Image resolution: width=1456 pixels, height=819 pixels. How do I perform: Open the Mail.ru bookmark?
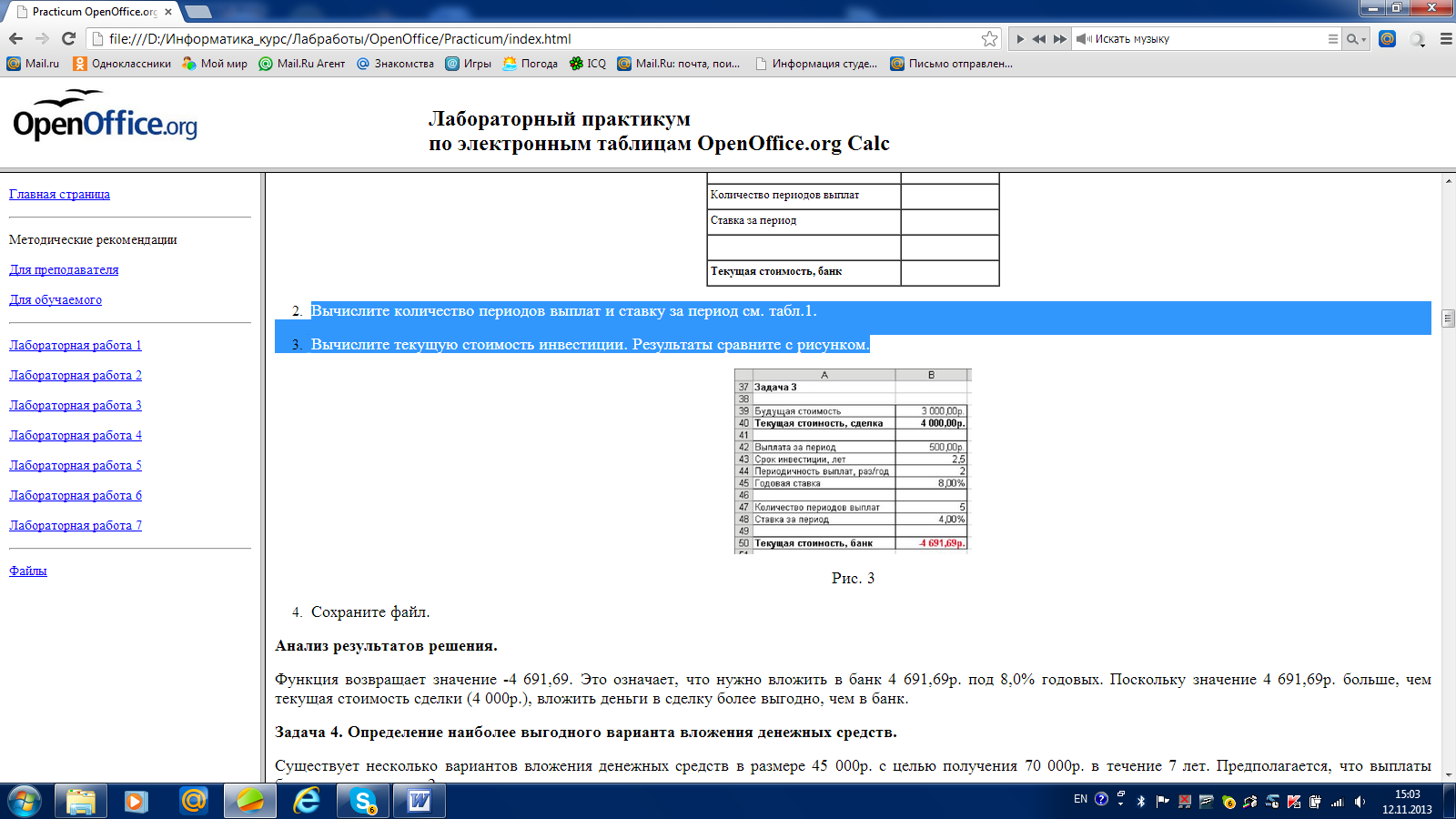tap(33, 64)
